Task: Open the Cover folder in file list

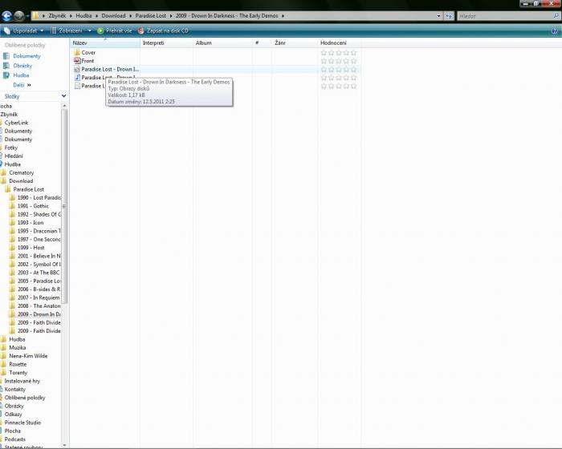Action: (88, 53)
